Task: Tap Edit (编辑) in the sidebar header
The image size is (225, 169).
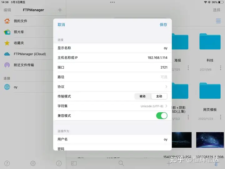Action: [7, 10]
